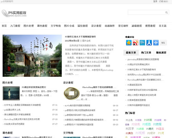The width and height of the screenshot is (172, 138).
Task: Click the QQ Zone star share icon
Action: [x=129, y=43]
